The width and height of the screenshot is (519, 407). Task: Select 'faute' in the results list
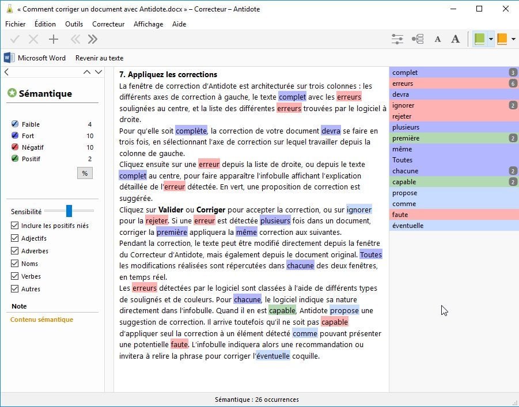tap(454, 214)
